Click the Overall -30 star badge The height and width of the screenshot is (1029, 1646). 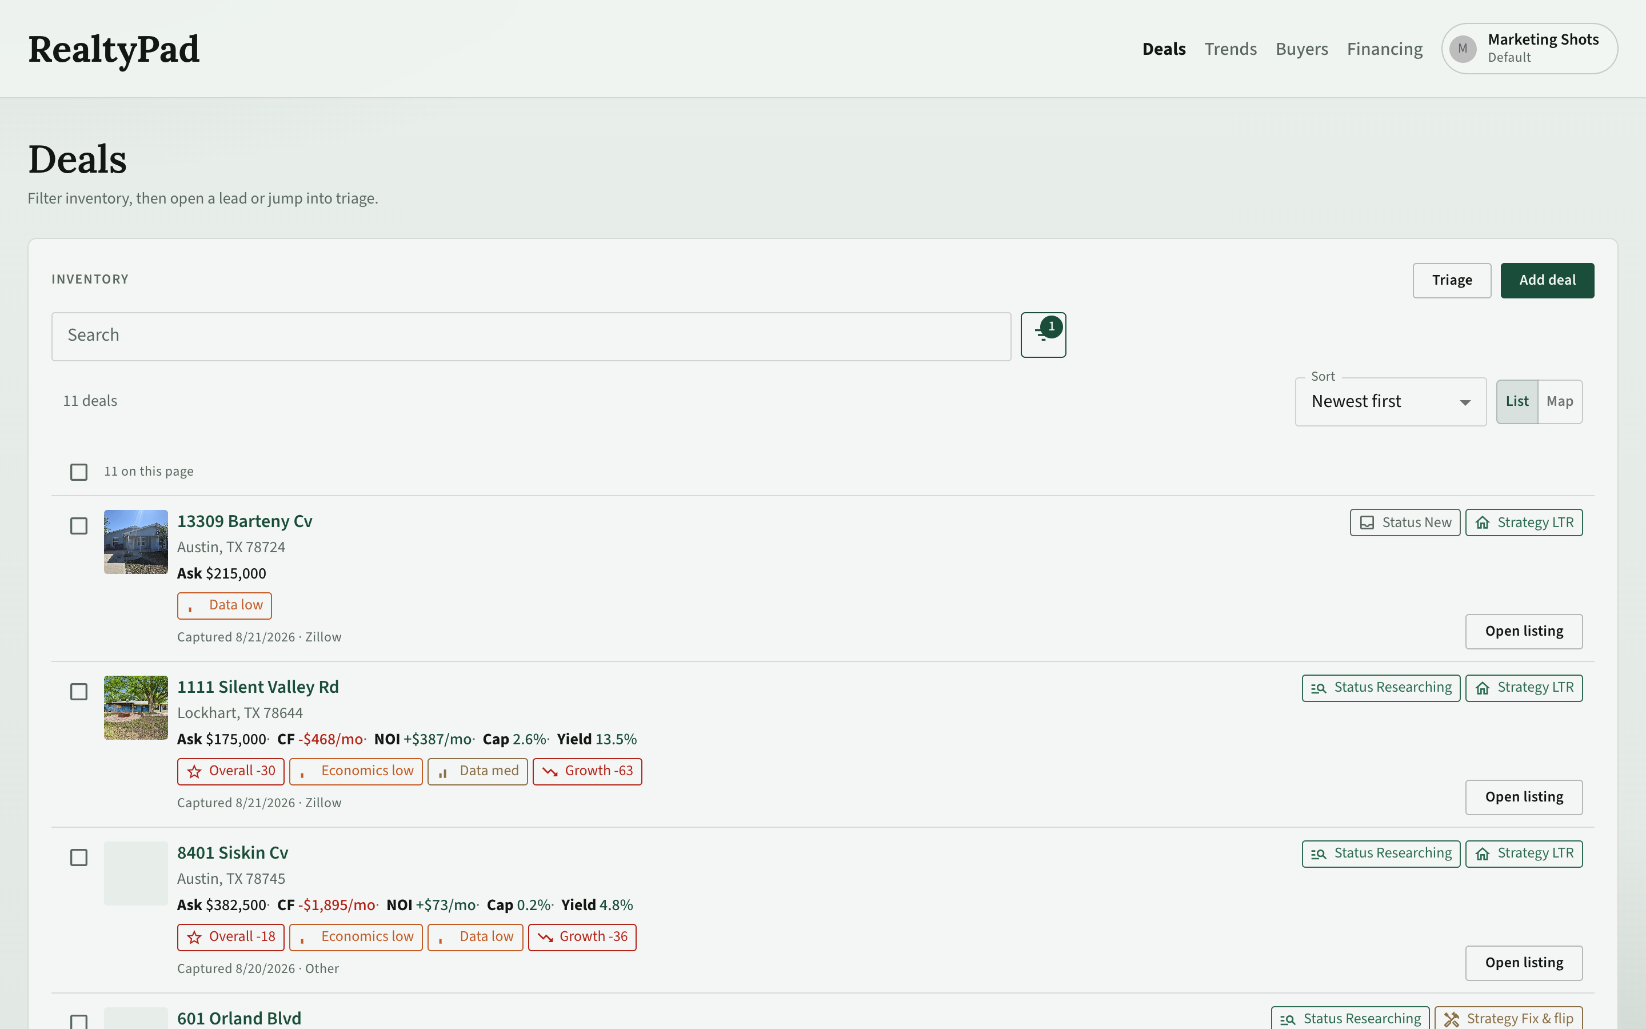pyautogui.click(x=230, y=772)
